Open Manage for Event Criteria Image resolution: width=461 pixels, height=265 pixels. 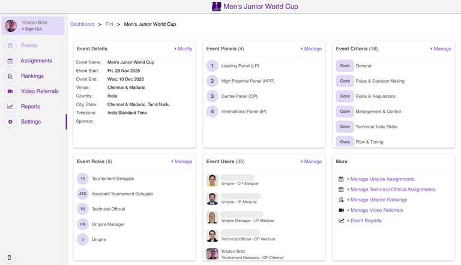point(441,49)
